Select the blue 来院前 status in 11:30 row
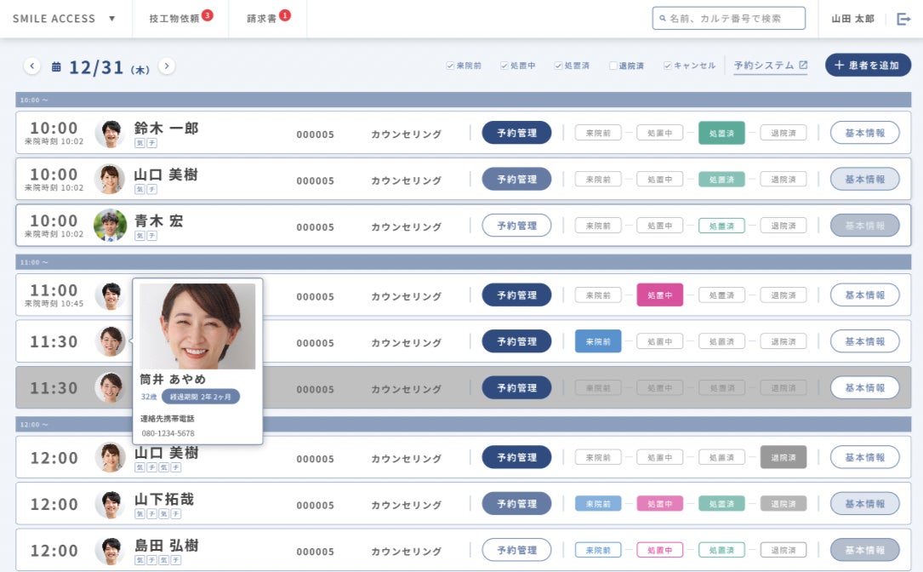This screenshot has height=572, width=923. [x=598, y=341]
